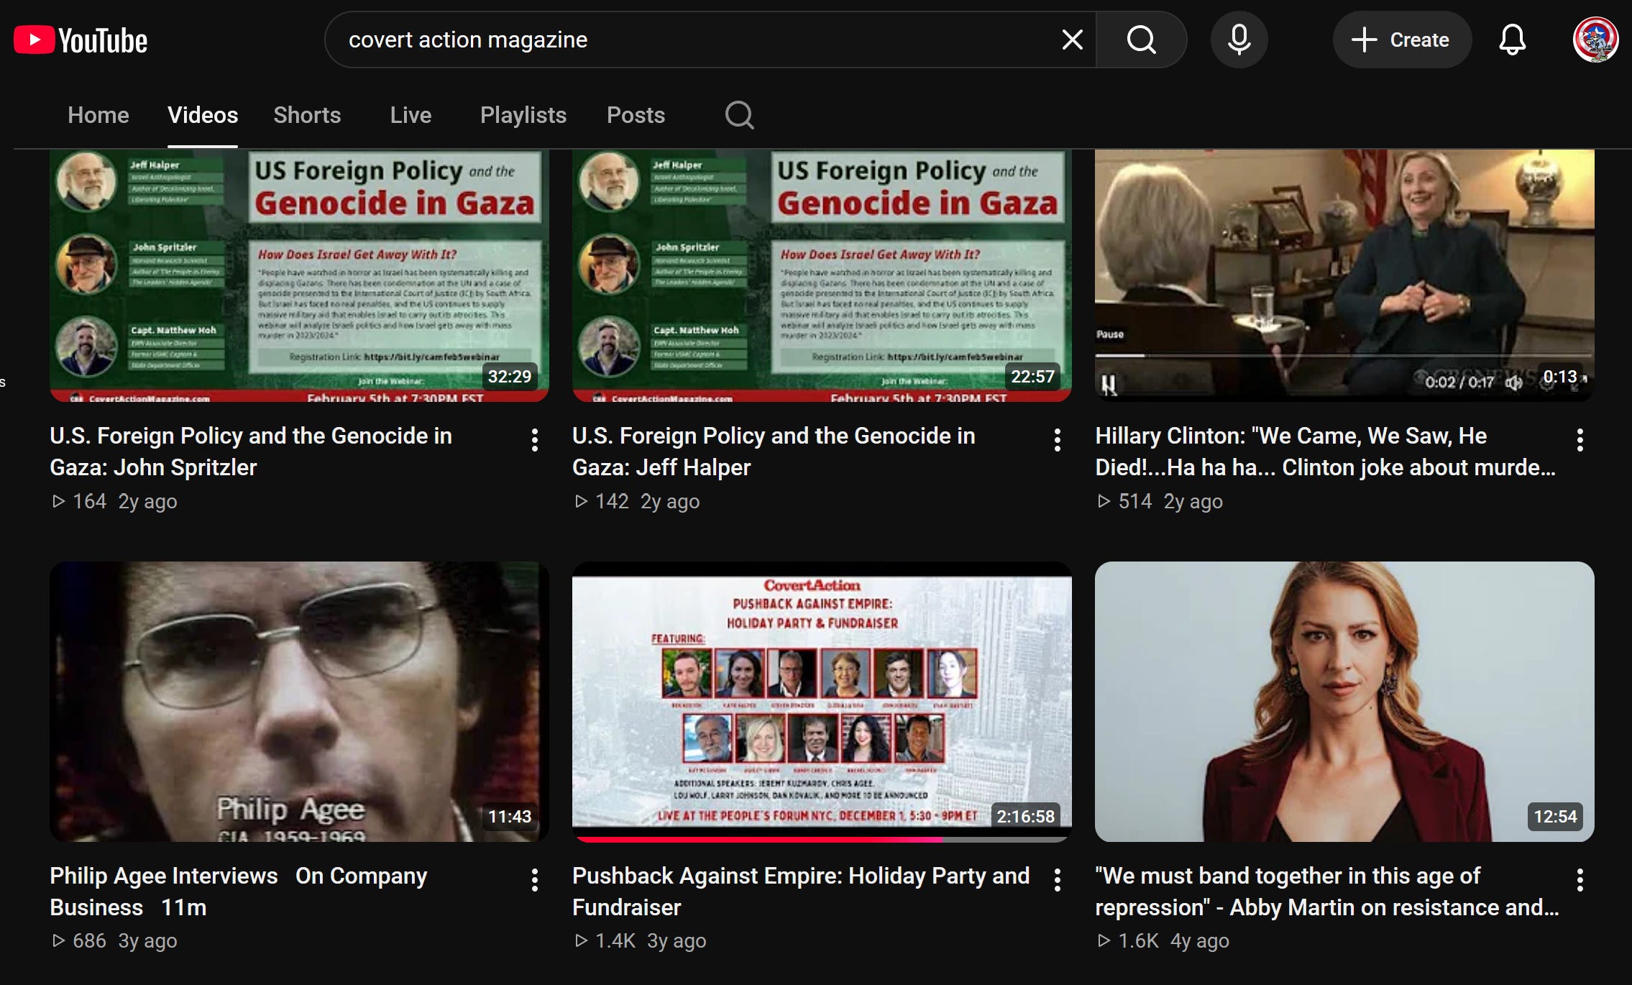Screen dimensions: 1632x985
Task: Search within the channel using the magnifier icon
Action: tap(739, 115)
